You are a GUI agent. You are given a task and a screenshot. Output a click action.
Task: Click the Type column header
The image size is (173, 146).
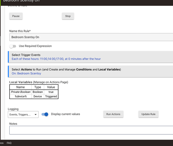38,87
